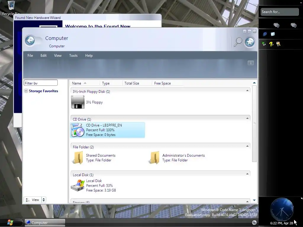Click the 'Free Space: 3.19 GB' text

(x=101, y=190)
